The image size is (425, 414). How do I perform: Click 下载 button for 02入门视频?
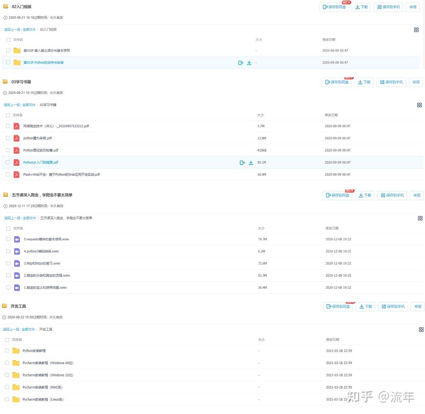pos(361,7)
